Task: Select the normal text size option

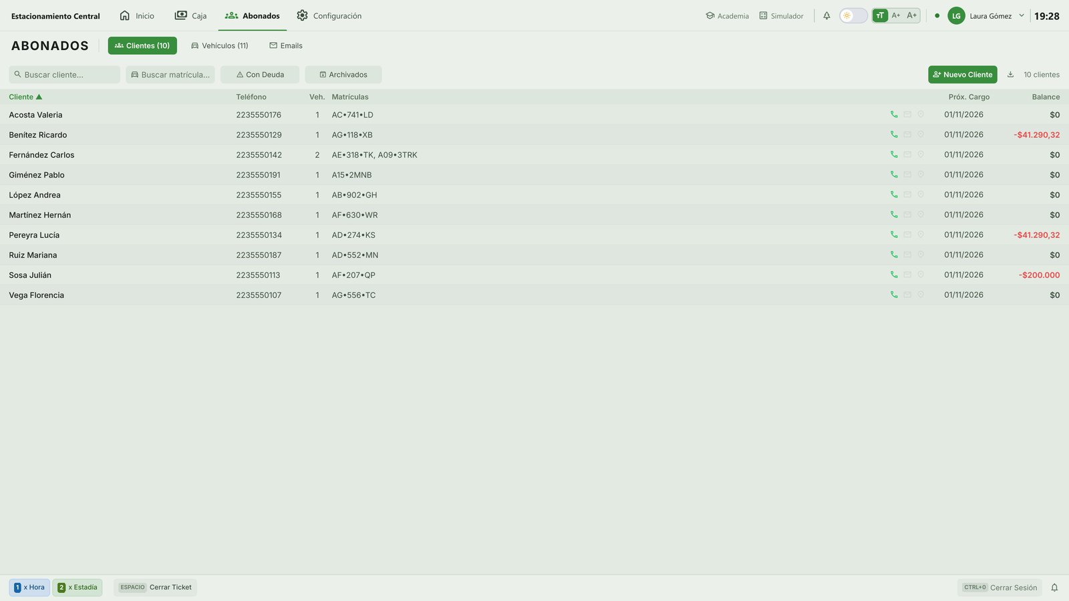Action: 880,15
